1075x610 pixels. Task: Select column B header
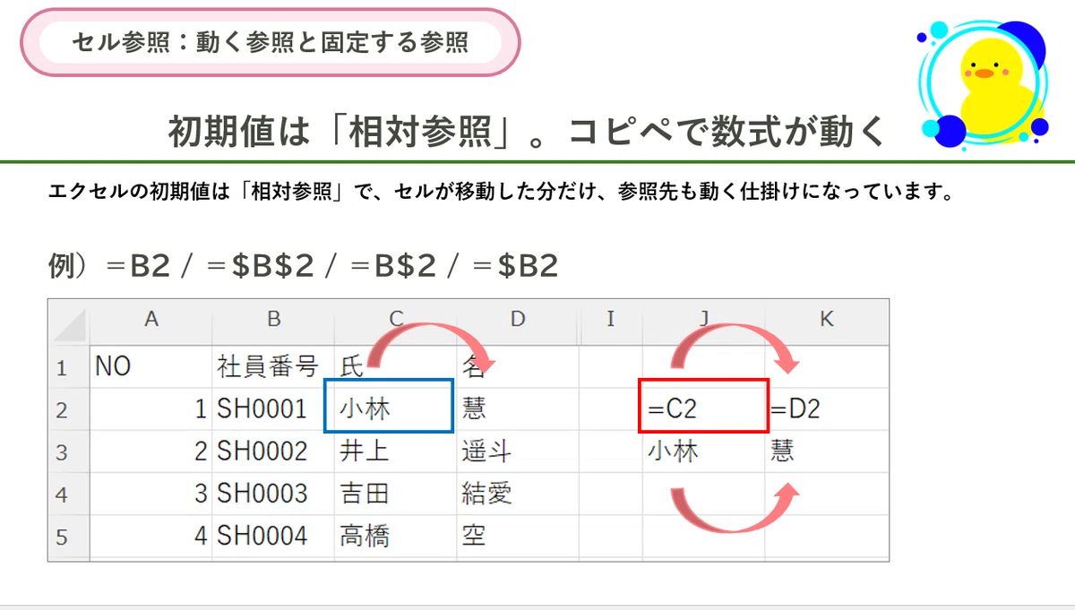273,321
